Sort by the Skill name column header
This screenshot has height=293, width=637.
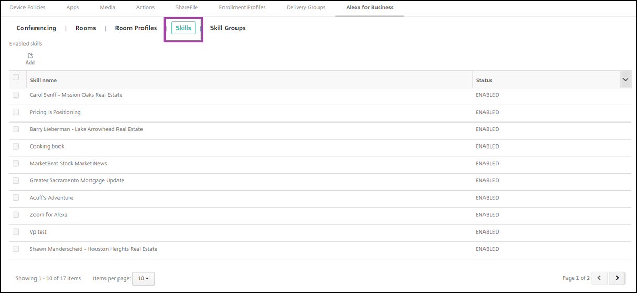tap(43, 80)
